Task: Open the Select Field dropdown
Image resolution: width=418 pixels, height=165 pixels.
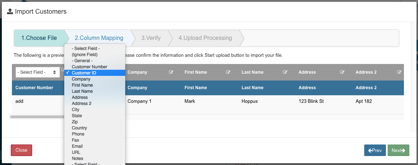Action: click(x=38, y=72)
